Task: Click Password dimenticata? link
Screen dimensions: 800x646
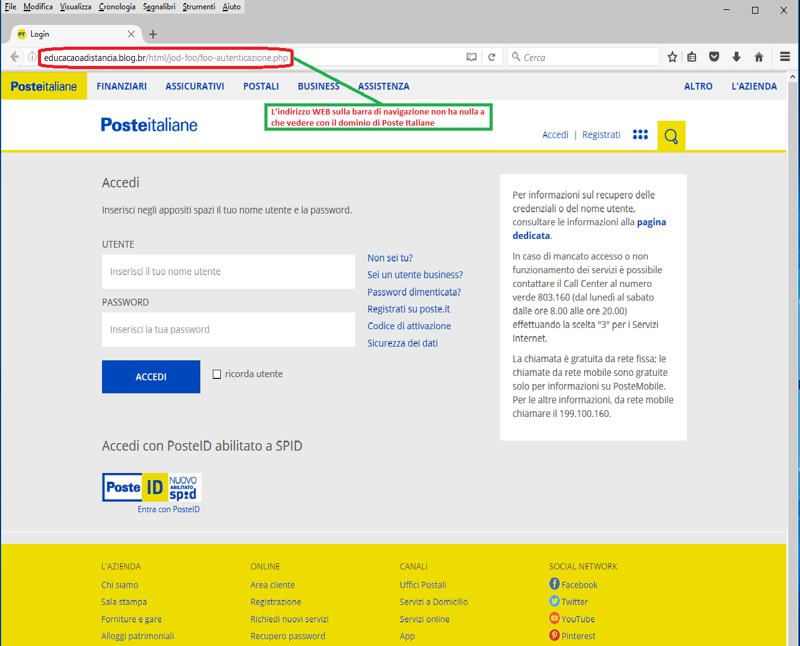Action: [x=414, y=292]
